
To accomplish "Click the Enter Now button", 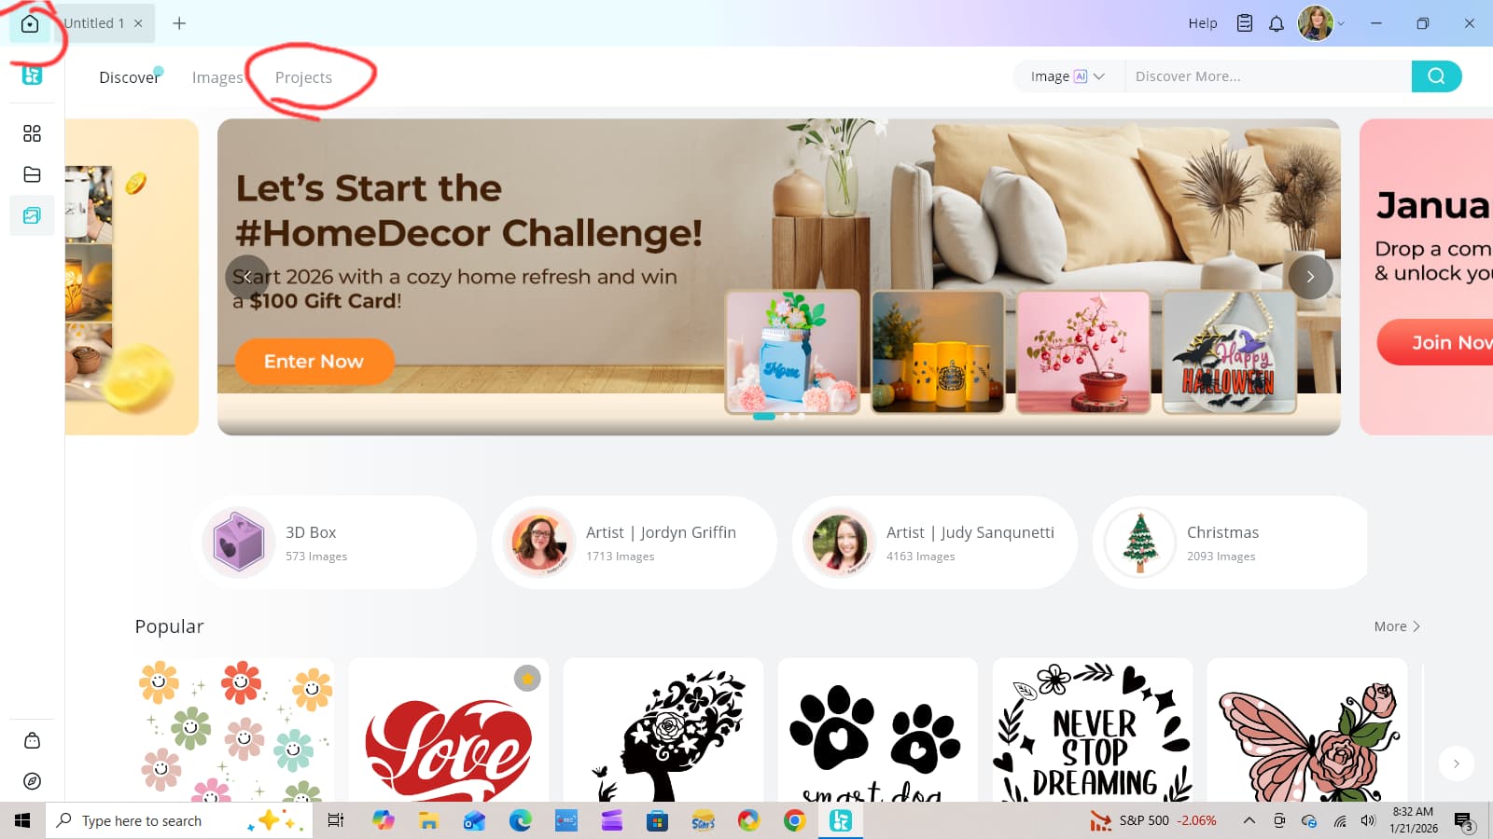I will click(314, 361).
